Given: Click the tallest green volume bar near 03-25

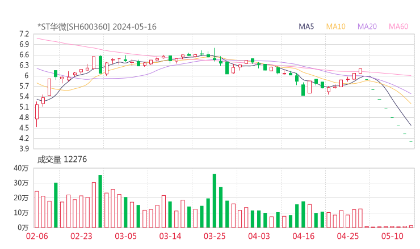Looking at the screenshot, I should [x=215, y=200].
